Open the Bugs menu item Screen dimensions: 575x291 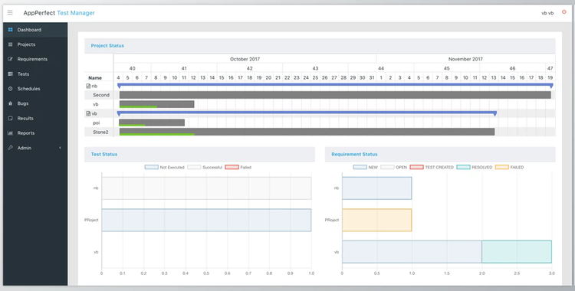click(35, 103)
